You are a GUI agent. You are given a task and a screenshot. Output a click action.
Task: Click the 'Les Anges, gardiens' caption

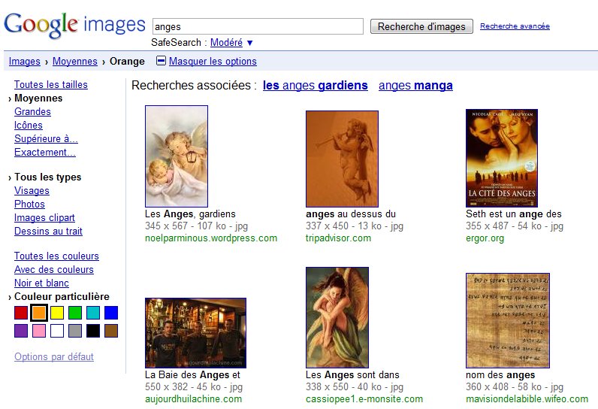pos(190,214)
